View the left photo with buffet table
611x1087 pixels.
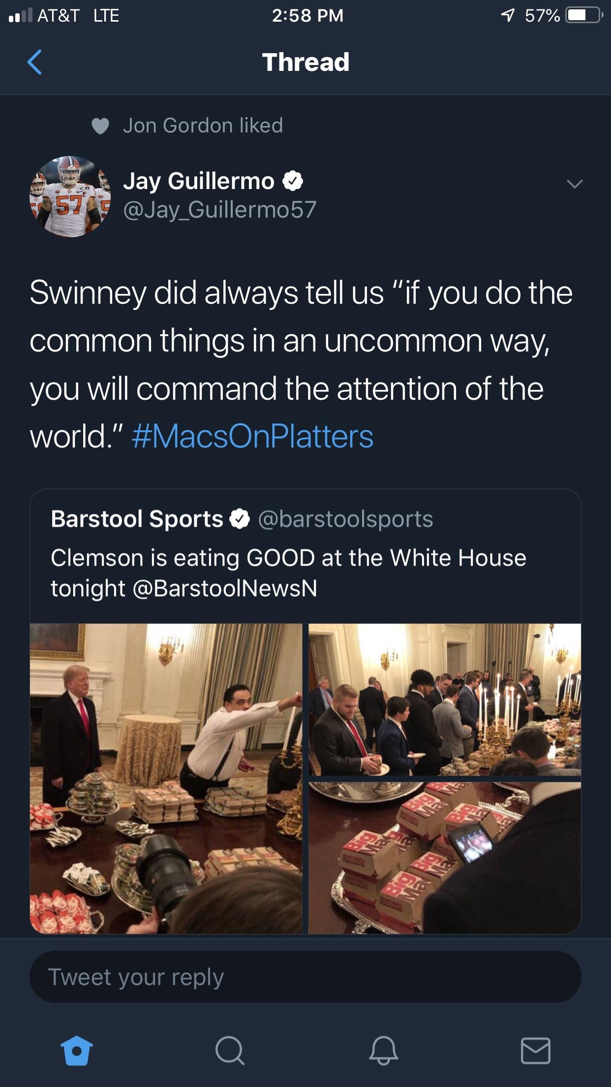tap(166, 778)
